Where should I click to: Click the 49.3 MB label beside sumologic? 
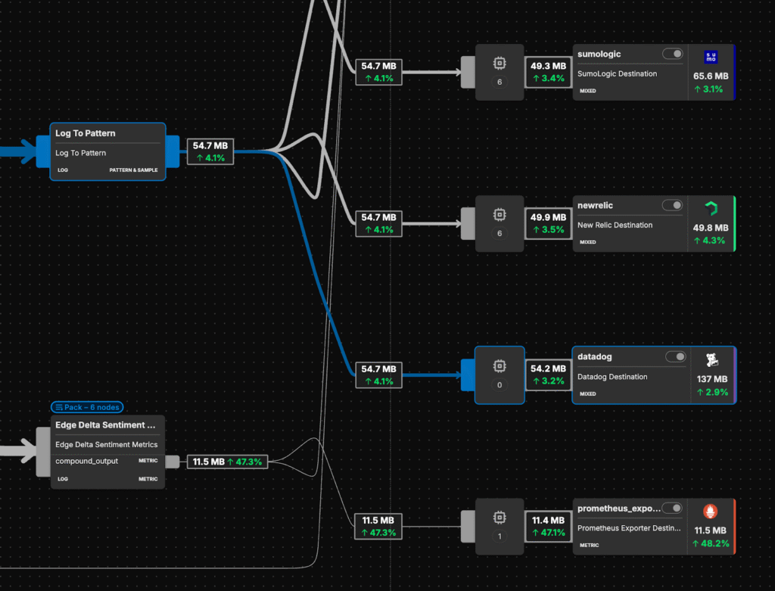click(548, 72)
